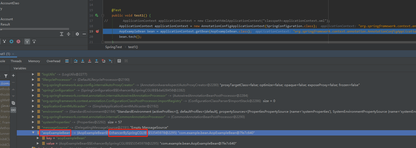This screenshot has width=416, height=148.
Task: Hide the project panel with minimize dash
Action: (x=84, y=34)
